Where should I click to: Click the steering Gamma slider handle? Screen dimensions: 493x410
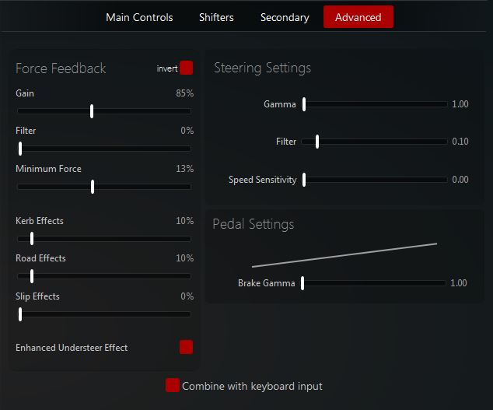click(304, 104)
